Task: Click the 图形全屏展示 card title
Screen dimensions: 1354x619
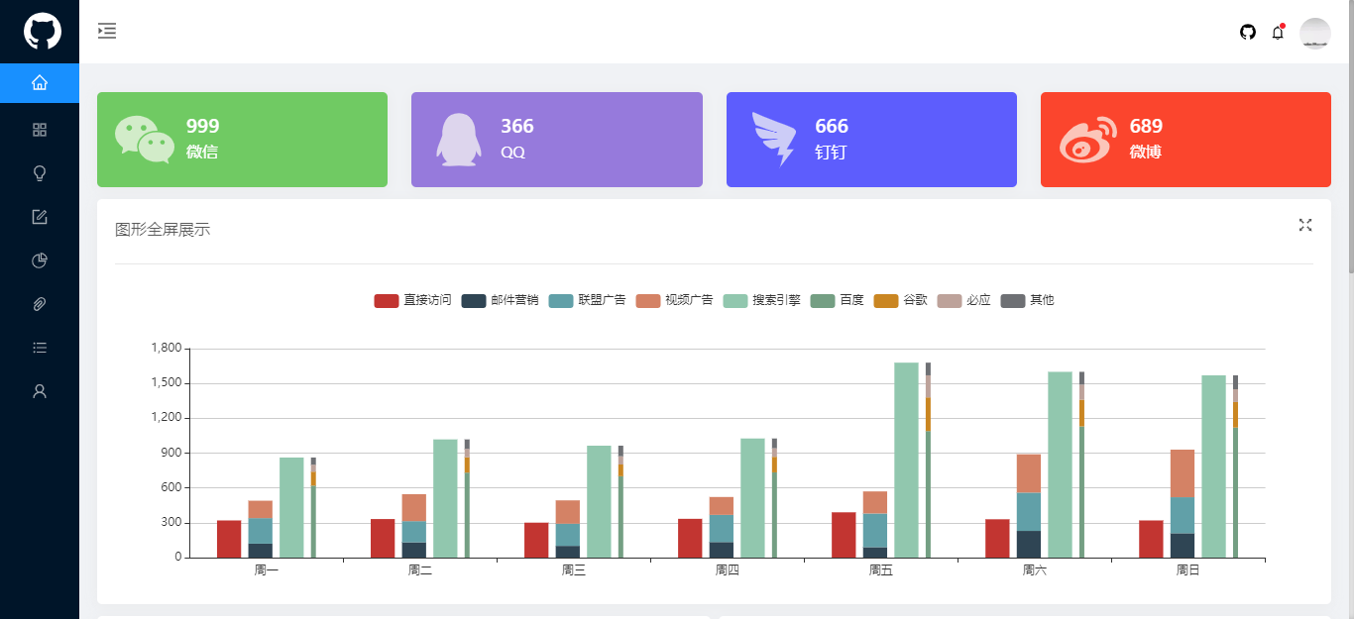Action: 163,230
